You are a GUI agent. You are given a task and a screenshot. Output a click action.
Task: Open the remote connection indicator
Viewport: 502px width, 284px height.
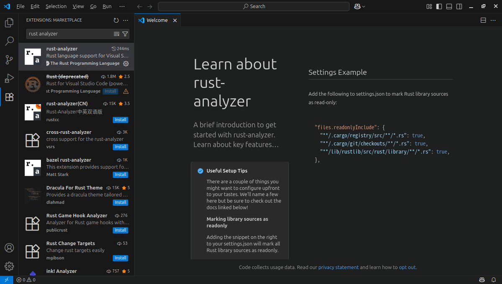(x=6, y=279)
